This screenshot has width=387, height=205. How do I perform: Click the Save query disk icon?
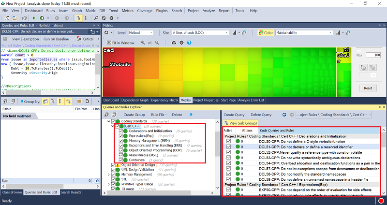5,39
